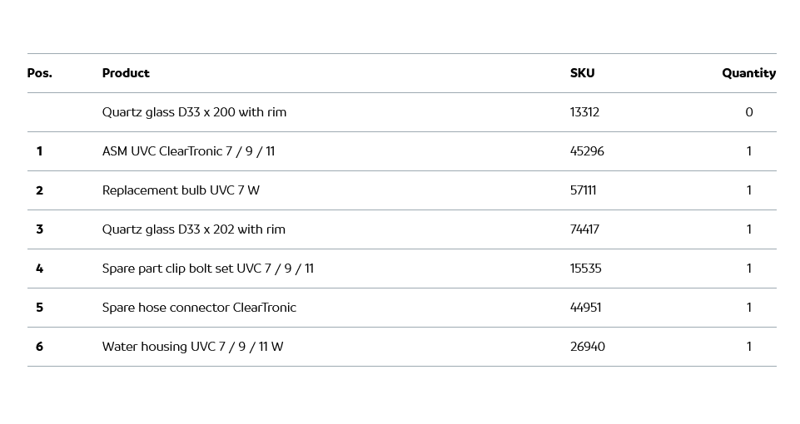Click the SKU column header
800x424 pixels.
(x=582, y=73)
